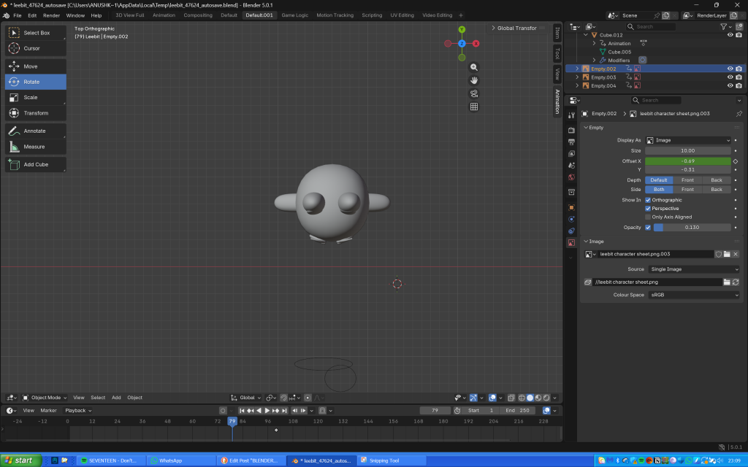748x467 pixels.
Task: Open the Display As dropdown
Action: coord(687,140)
